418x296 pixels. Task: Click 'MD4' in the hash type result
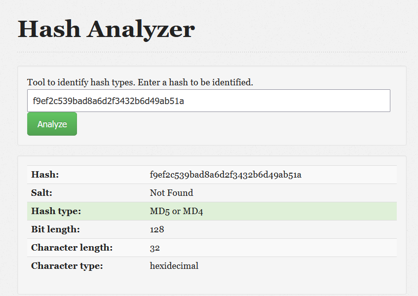193,211
